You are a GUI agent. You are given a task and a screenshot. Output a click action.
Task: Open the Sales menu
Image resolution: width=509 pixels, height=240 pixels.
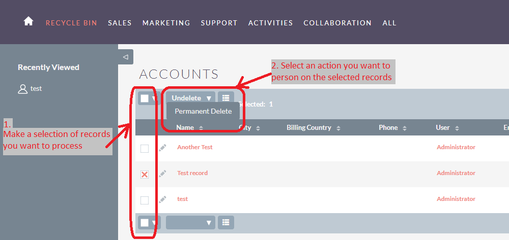[x=120, y=23]
